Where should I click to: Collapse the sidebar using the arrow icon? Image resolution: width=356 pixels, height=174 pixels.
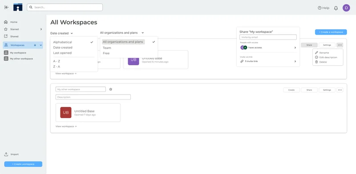pyautogui.click(x=7, y=7)
